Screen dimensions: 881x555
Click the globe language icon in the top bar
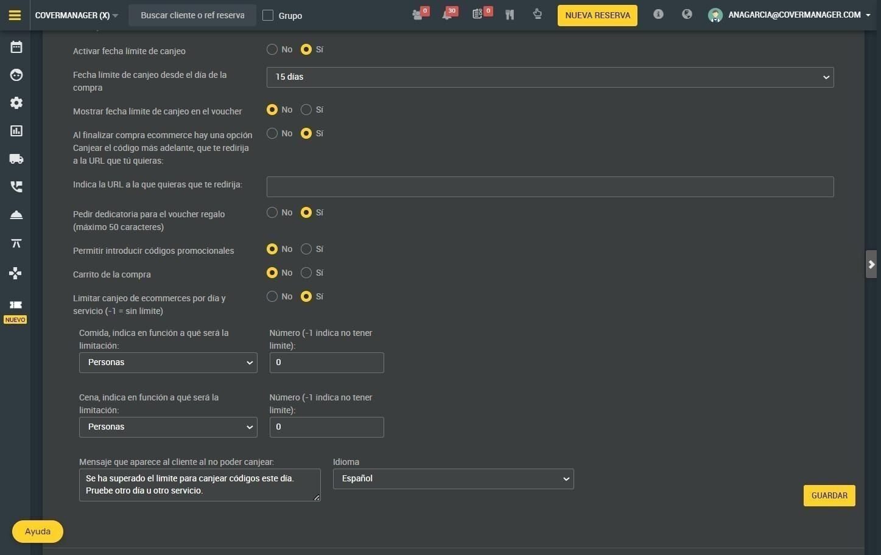[x=687, y=14]
